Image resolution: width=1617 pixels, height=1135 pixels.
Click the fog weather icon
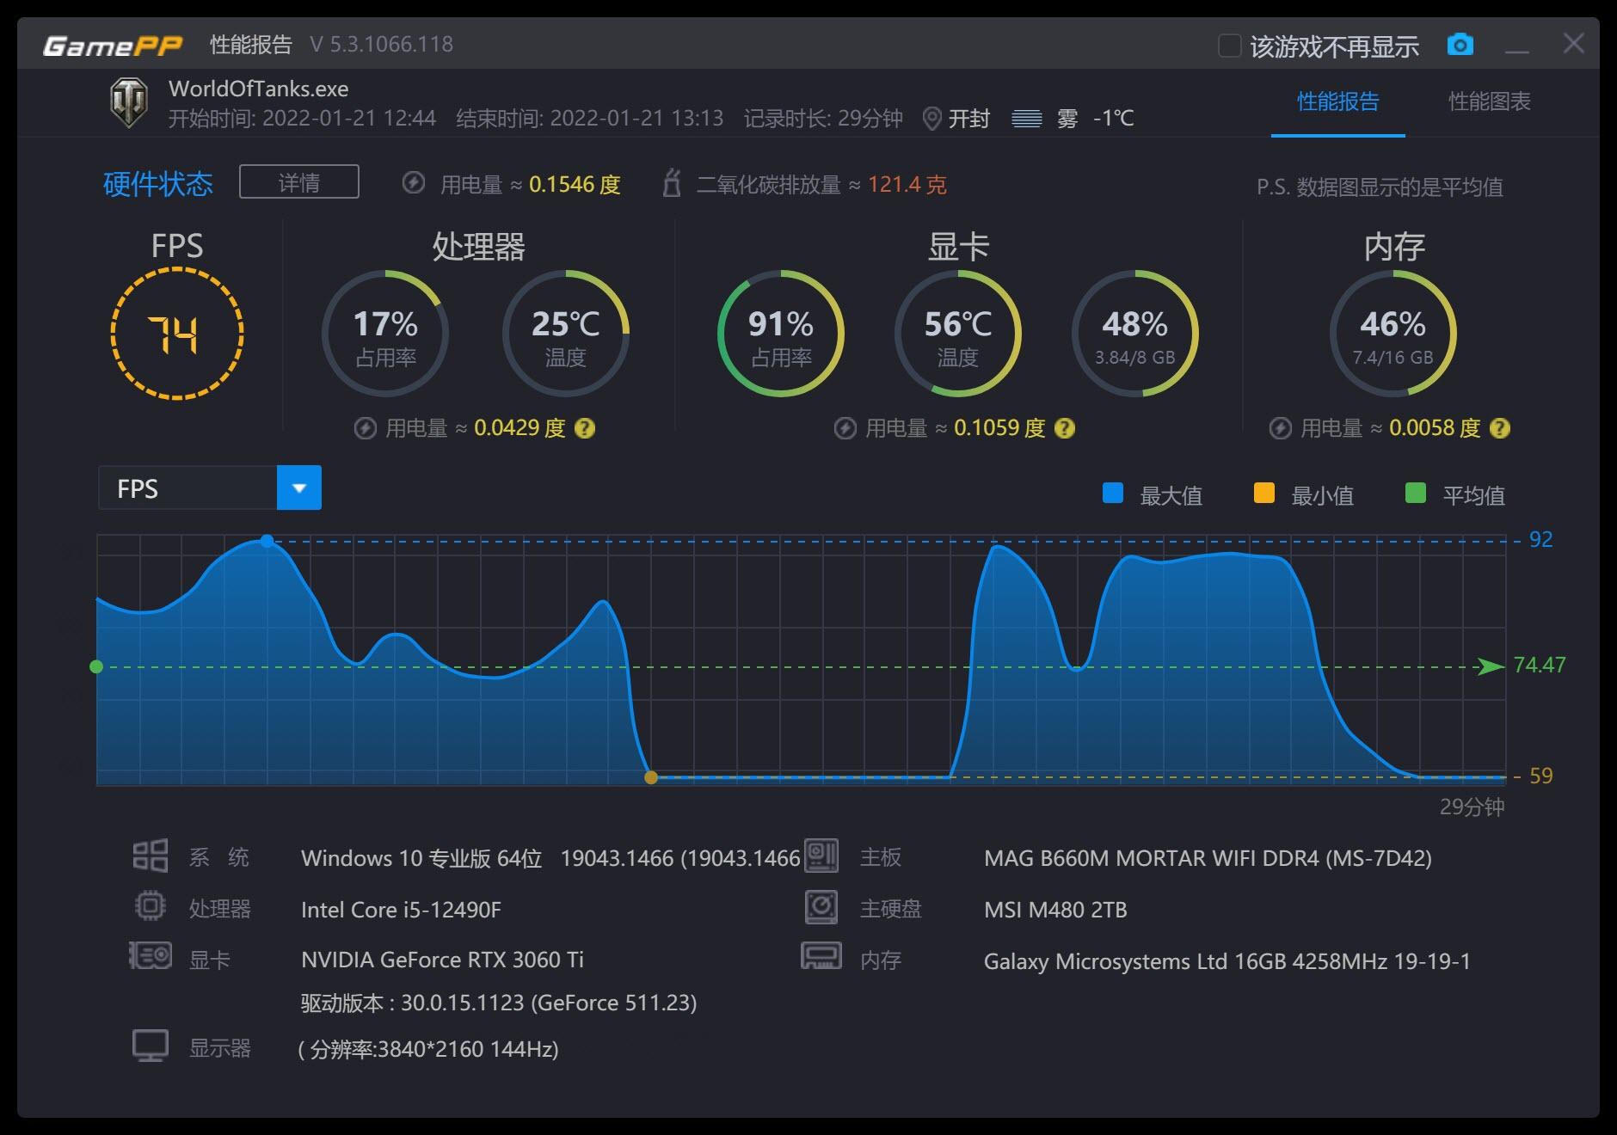[1027, 118]
